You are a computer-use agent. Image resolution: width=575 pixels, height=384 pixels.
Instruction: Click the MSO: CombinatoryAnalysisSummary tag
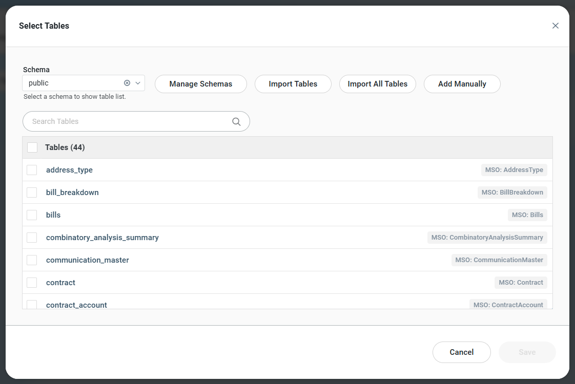487,238
